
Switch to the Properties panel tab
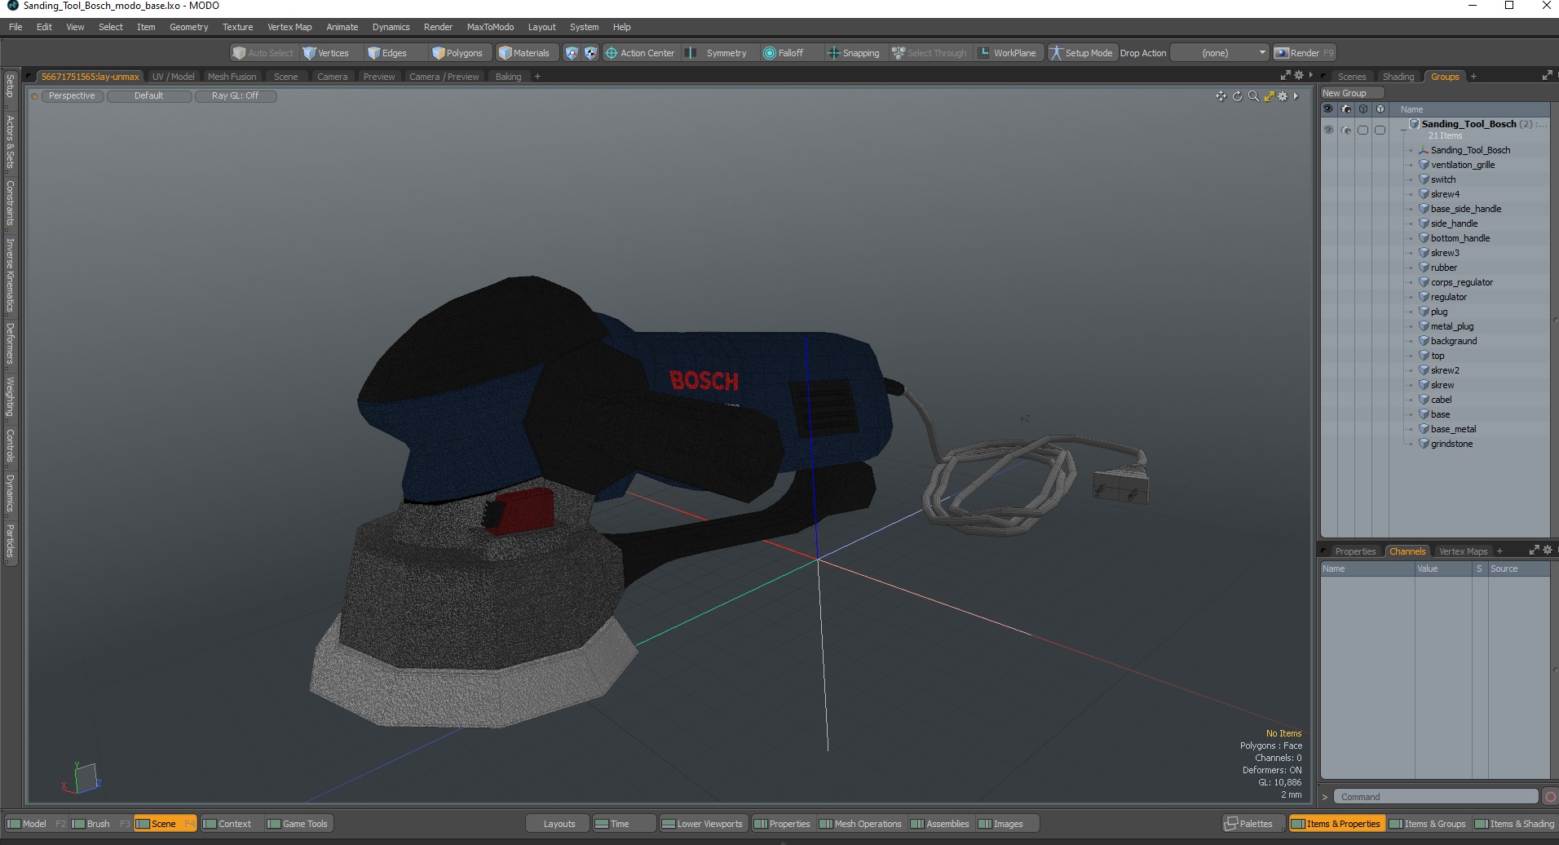[1354, 551]
